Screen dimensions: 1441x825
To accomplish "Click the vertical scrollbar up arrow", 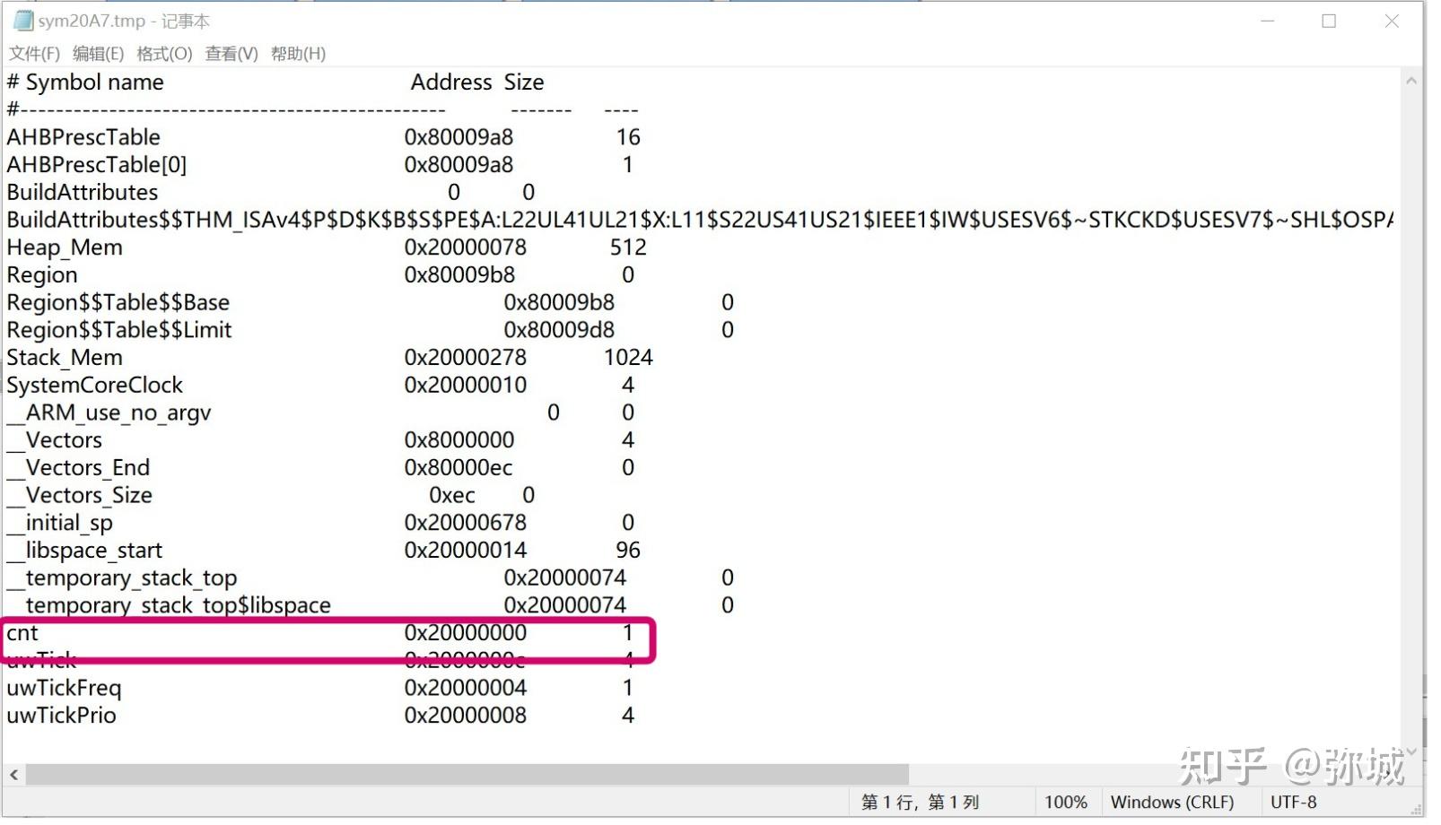I will click(1410, 81).
